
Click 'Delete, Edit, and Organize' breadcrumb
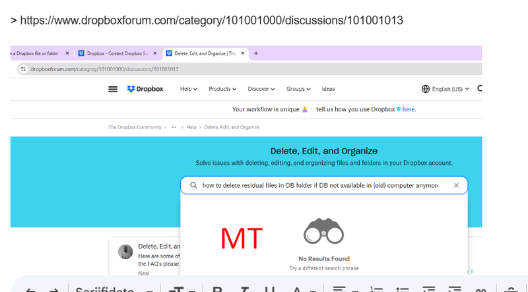click(x=232, y=127)
